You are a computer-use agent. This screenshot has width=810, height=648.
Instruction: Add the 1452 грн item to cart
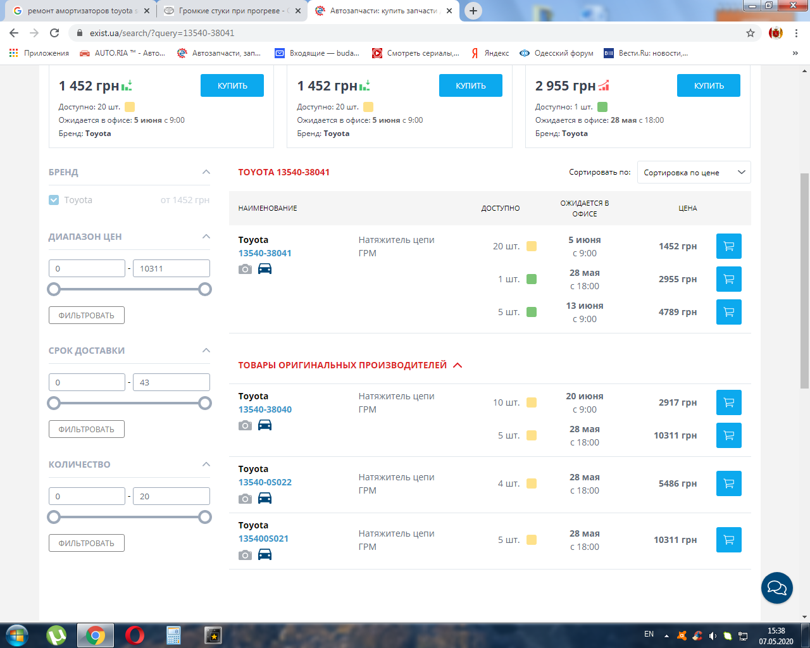[728, 246]
